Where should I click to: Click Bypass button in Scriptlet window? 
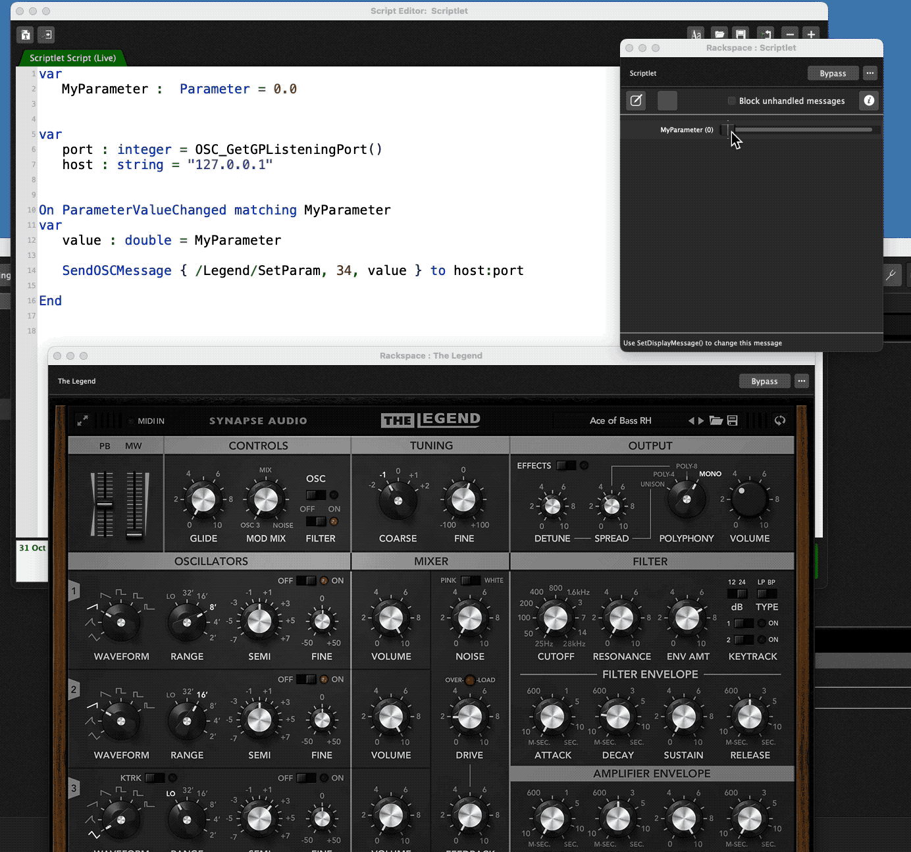pos(833,73)
